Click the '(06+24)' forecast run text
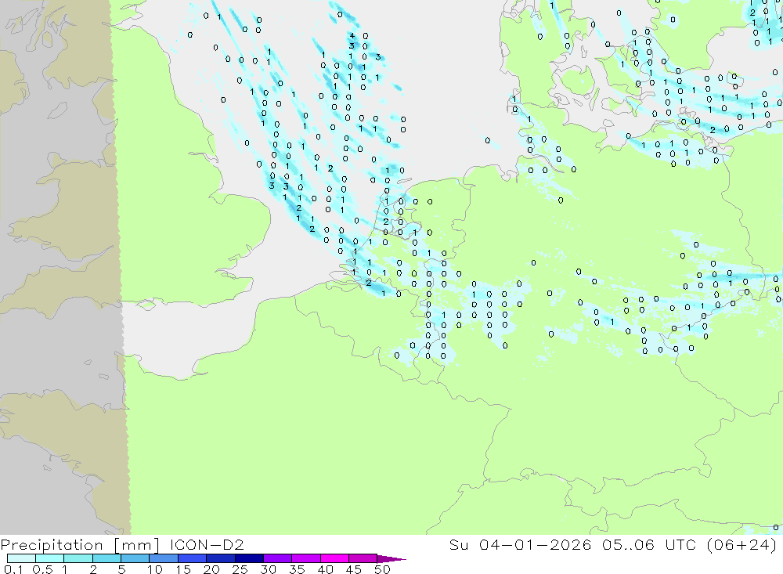The image size is (783, 574). click(x=742, y=545)
